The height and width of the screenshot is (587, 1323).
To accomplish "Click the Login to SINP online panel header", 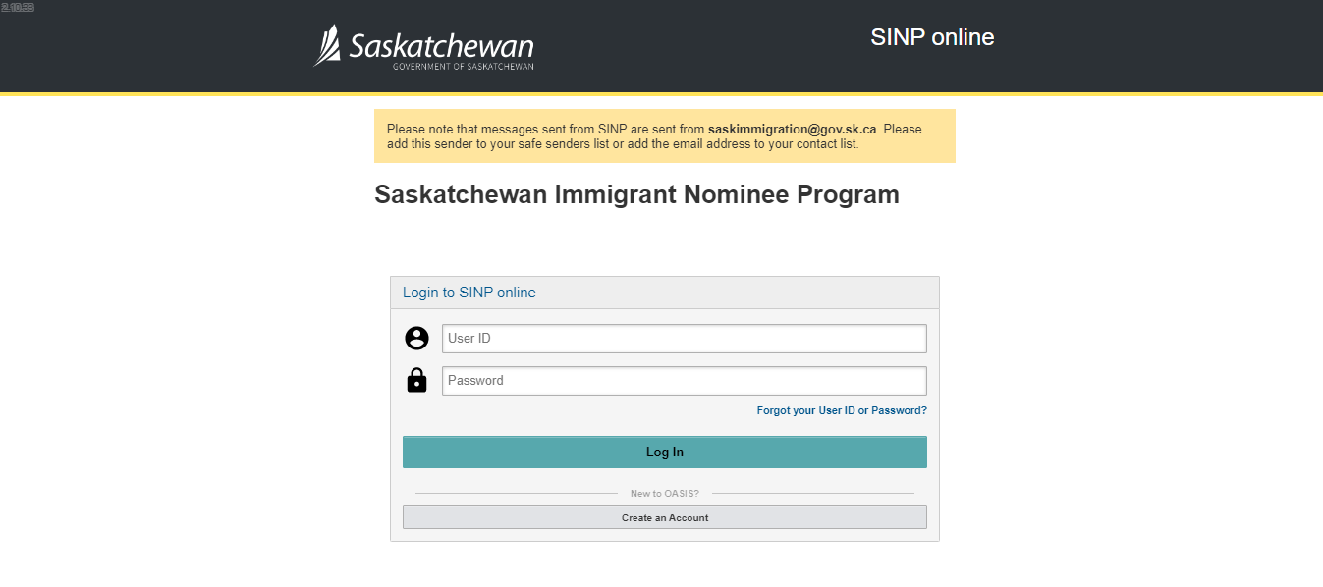I will [x=665, y=293].
